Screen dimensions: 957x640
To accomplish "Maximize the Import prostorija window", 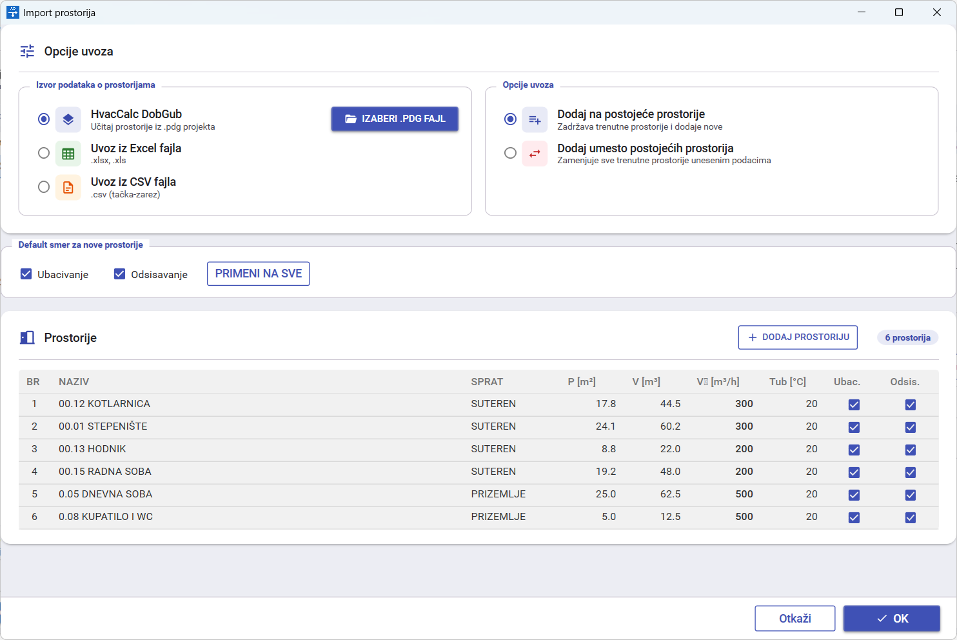I will coord(899,12).
